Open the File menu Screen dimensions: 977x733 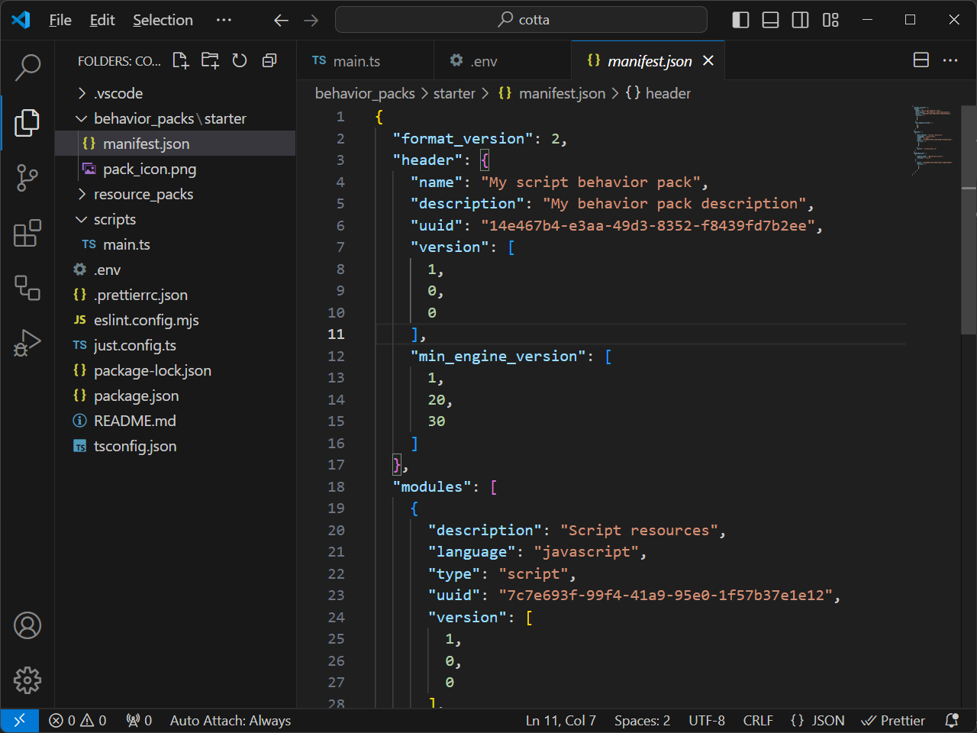click(x=60, y=20)
